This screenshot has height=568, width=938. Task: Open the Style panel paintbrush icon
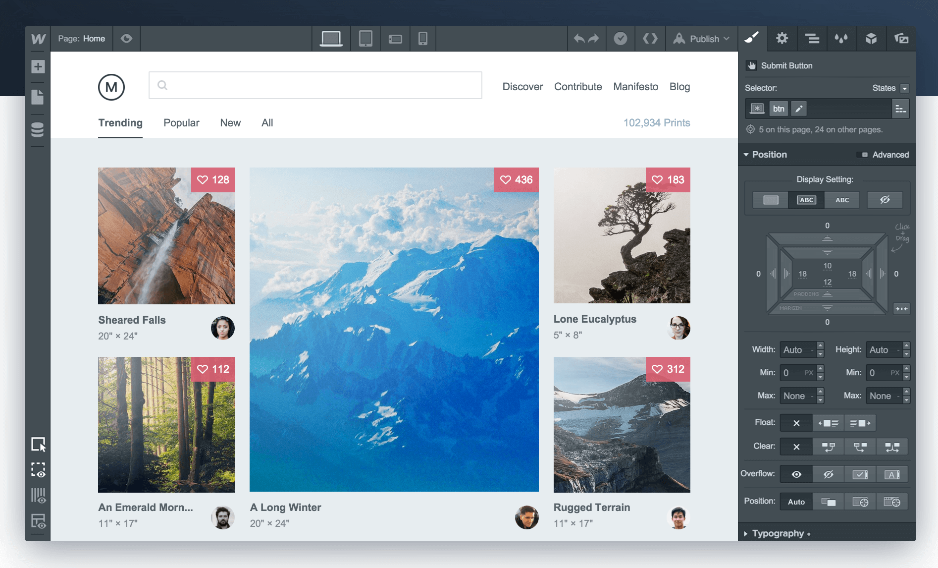pos(752,39)
